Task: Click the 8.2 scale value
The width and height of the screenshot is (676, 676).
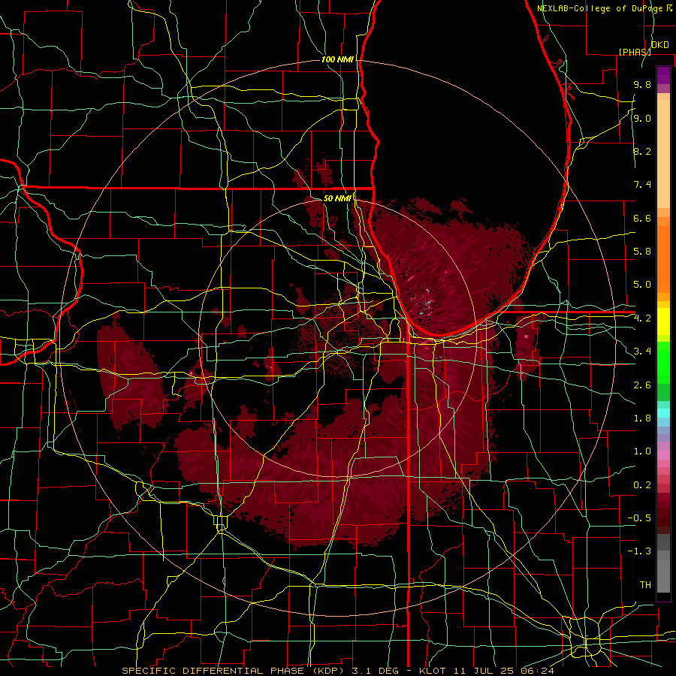Action: coord(642,151)
